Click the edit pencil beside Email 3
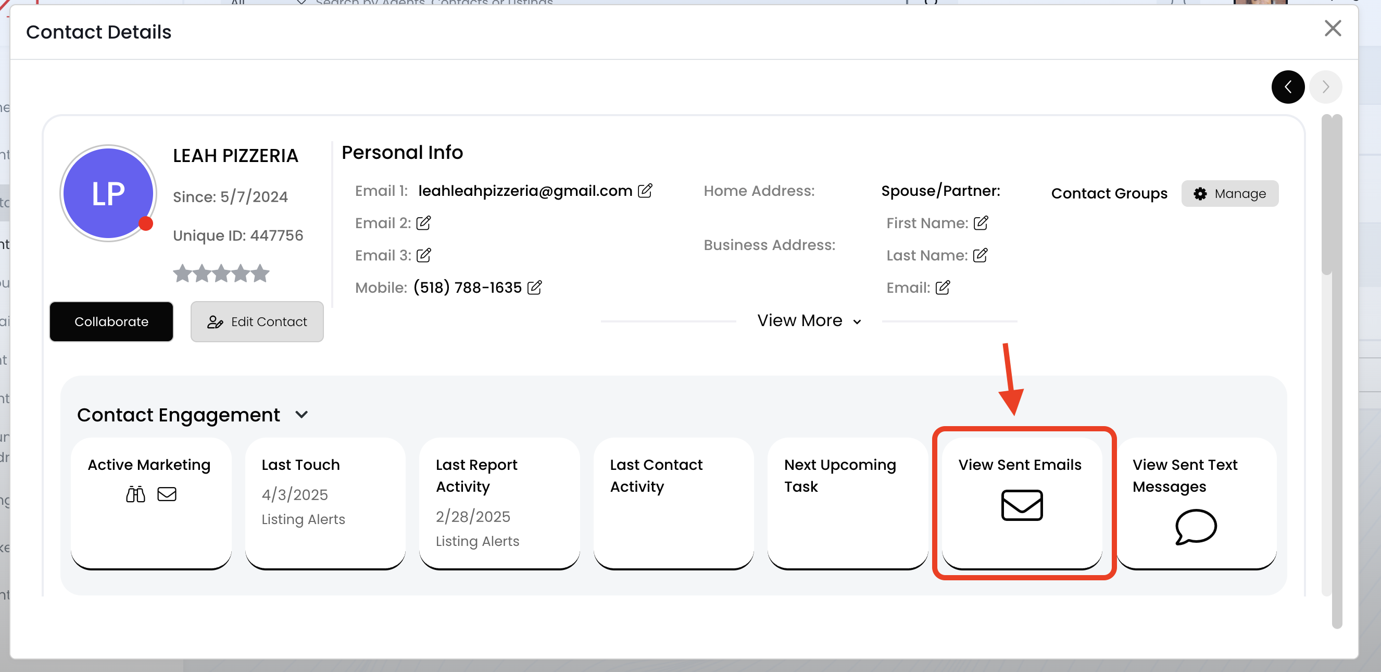This screenshot has height=672, width=1381. (423, 255)
